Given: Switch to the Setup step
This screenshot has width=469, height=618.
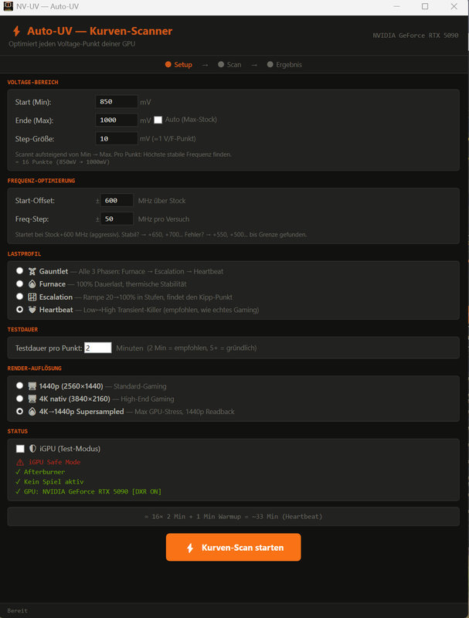Looking at the screenshot, I should coord(178,64).
